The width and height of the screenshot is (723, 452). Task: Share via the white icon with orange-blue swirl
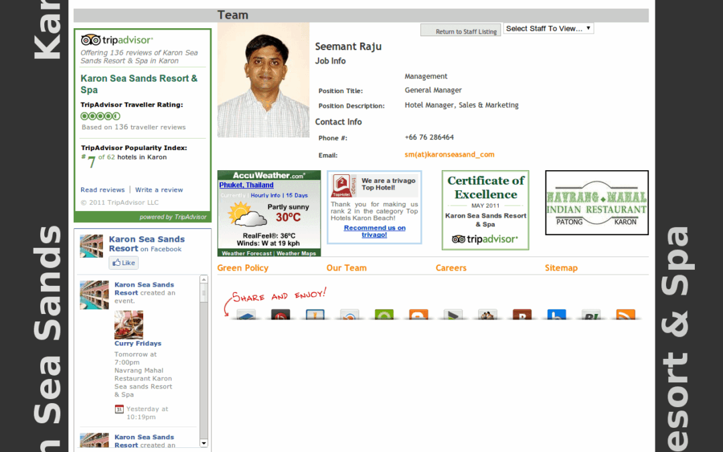click(x=349, y=315)
